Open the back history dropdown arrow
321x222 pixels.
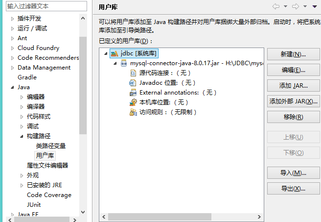coord(285,6)
